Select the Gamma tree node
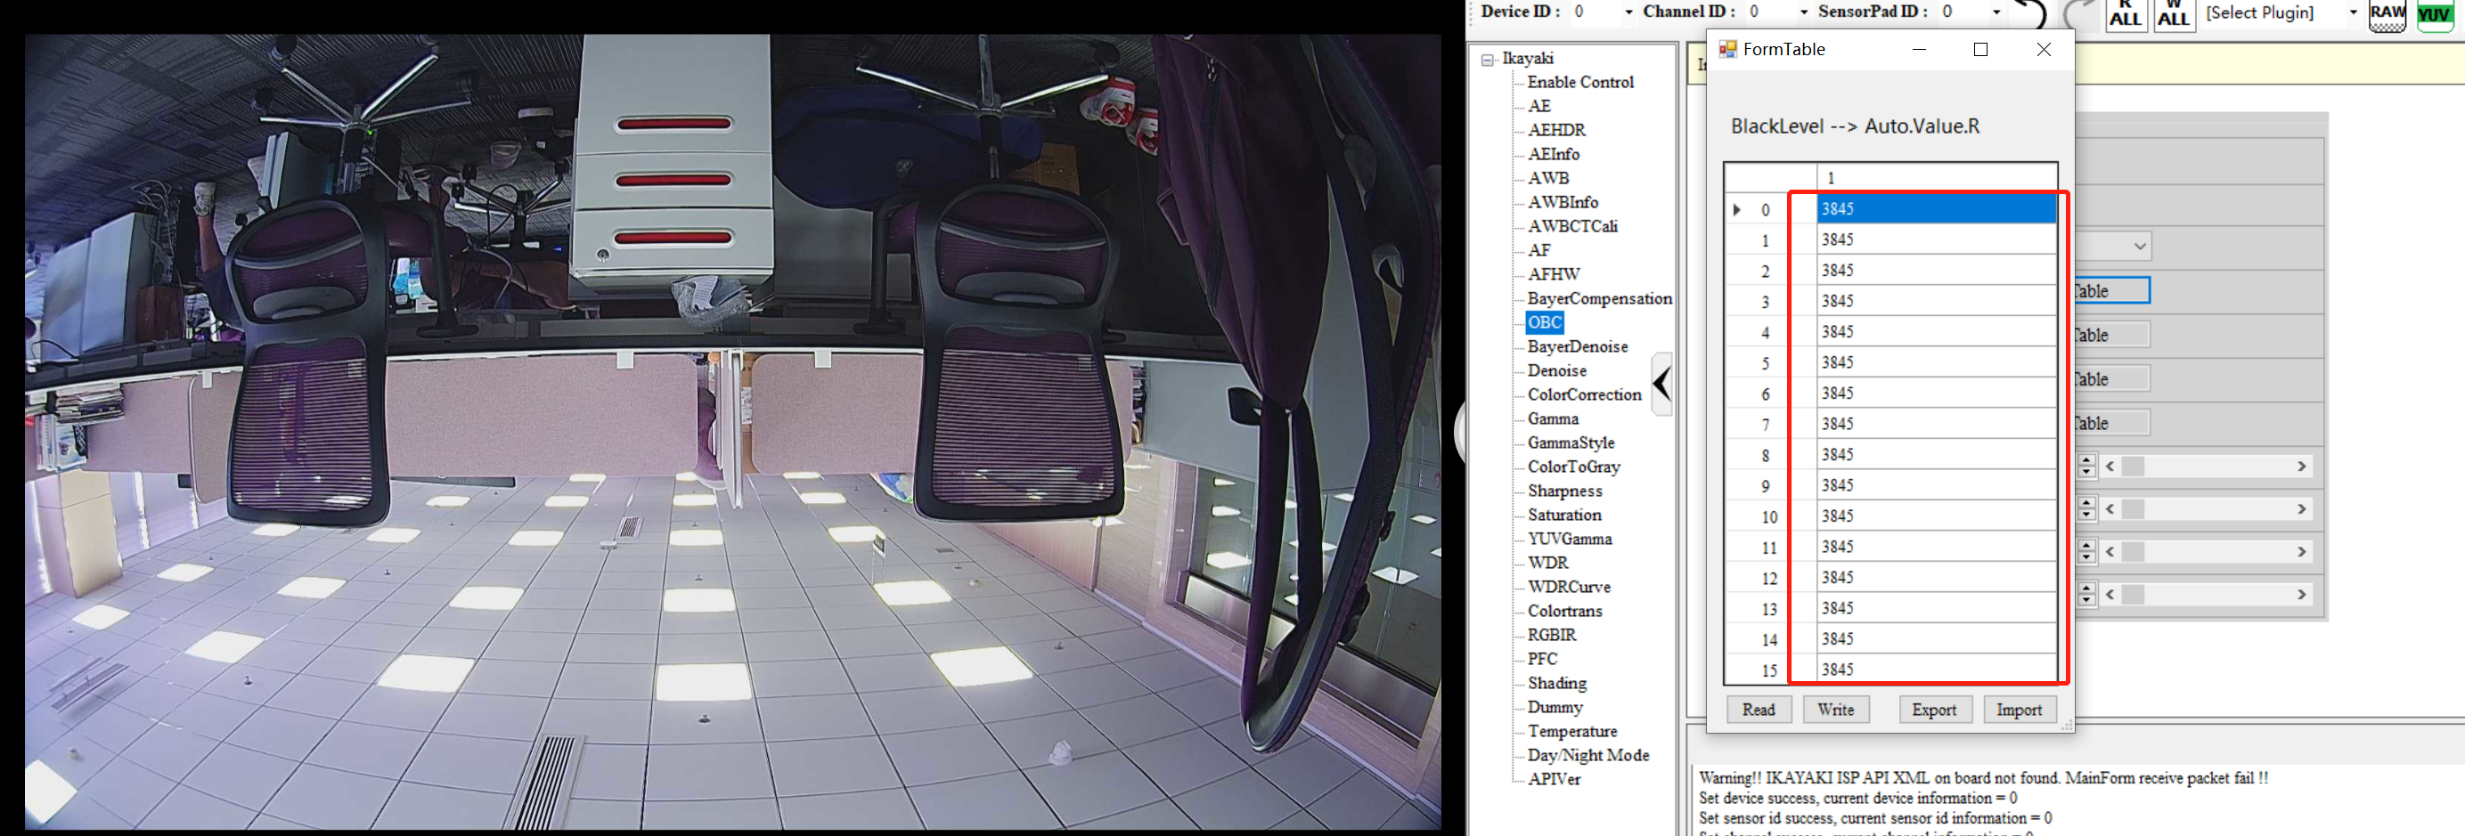 [1552, 418]
